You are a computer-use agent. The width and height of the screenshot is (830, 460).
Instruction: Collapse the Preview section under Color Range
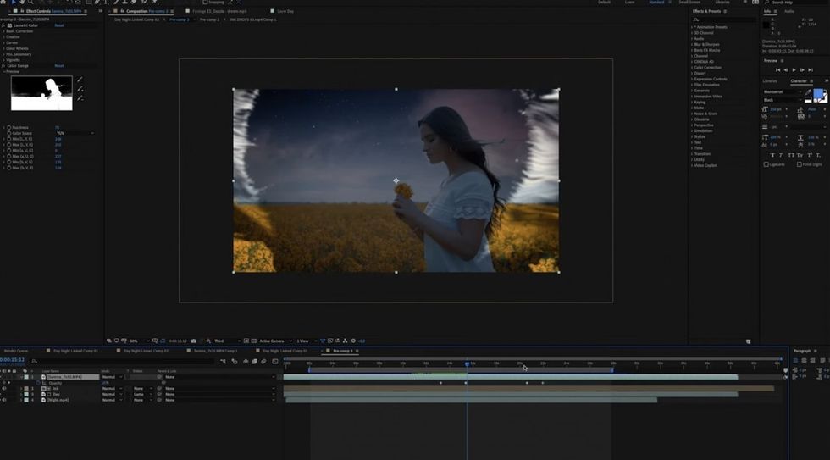point(4,71)
